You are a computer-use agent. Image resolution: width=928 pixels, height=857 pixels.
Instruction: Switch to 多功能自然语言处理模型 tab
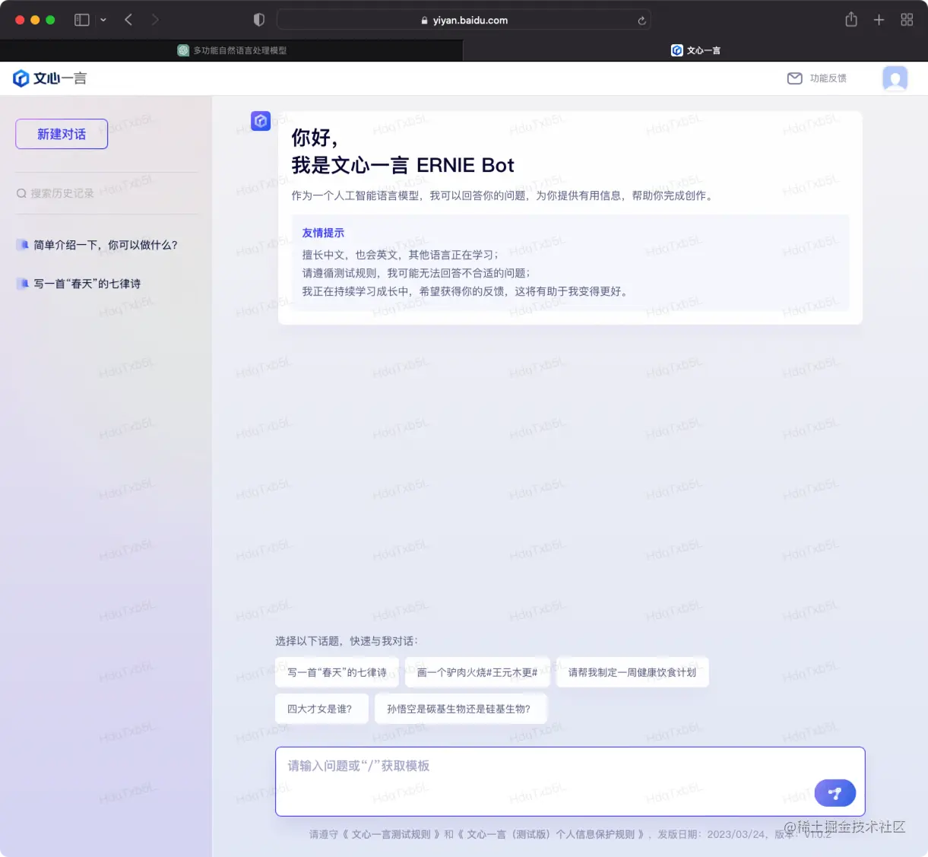tap(231, 50)
